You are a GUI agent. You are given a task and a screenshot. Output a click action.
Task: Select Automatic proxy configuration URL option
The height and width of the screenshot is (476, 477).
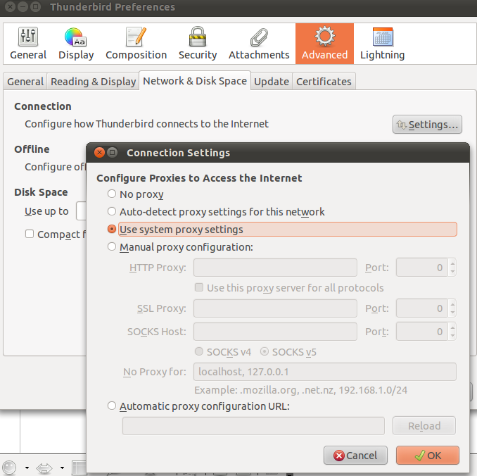(112, 406)
